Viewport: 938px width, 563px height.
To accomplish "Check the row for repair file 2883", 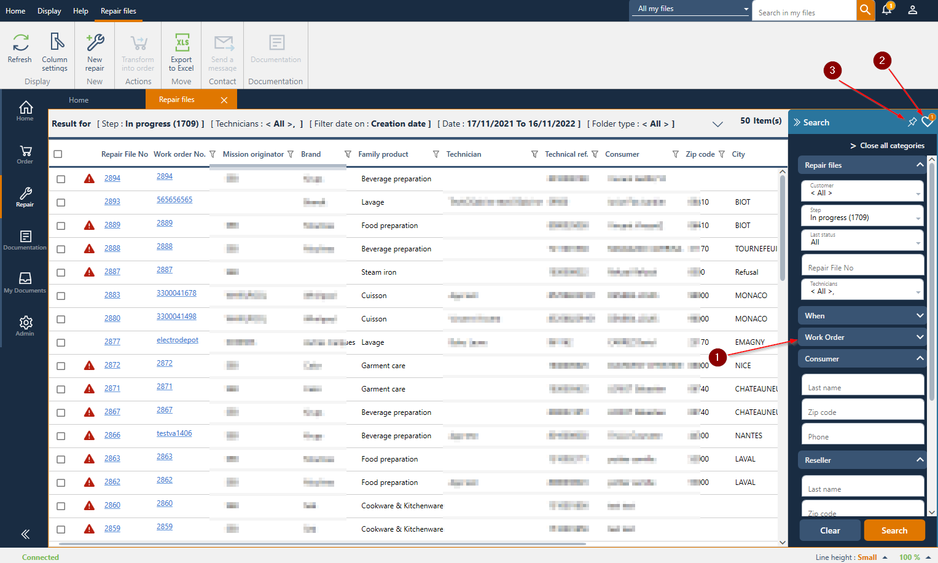I will pos(61,296).
